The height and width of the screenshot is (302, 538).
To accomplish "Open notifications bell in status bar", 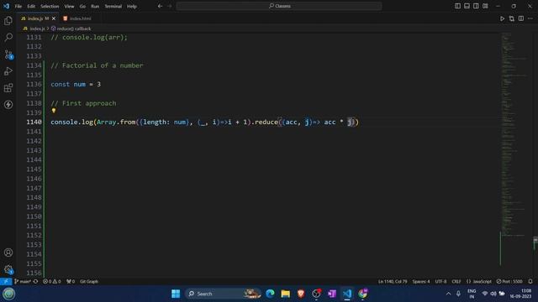I will click(x=530, y=282).
